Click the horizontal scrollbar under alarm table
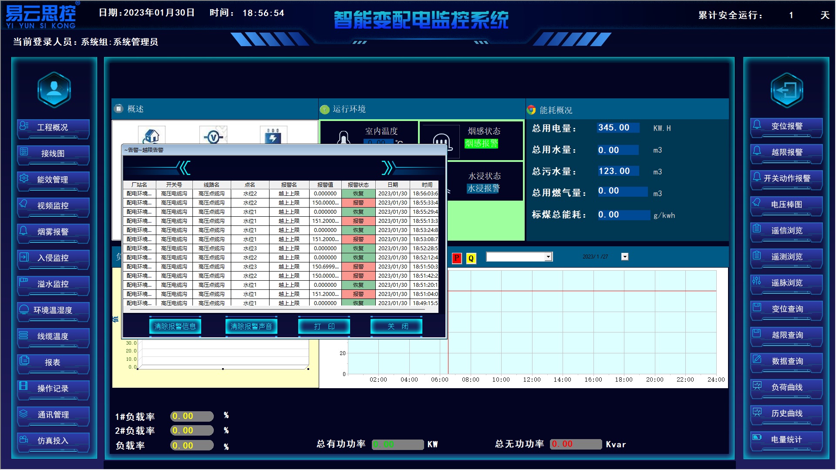The image size is (836, 470). [279, 309]
